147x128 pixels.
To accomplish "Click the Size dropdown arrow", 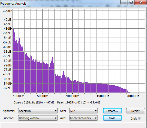I will coord(95,111).
